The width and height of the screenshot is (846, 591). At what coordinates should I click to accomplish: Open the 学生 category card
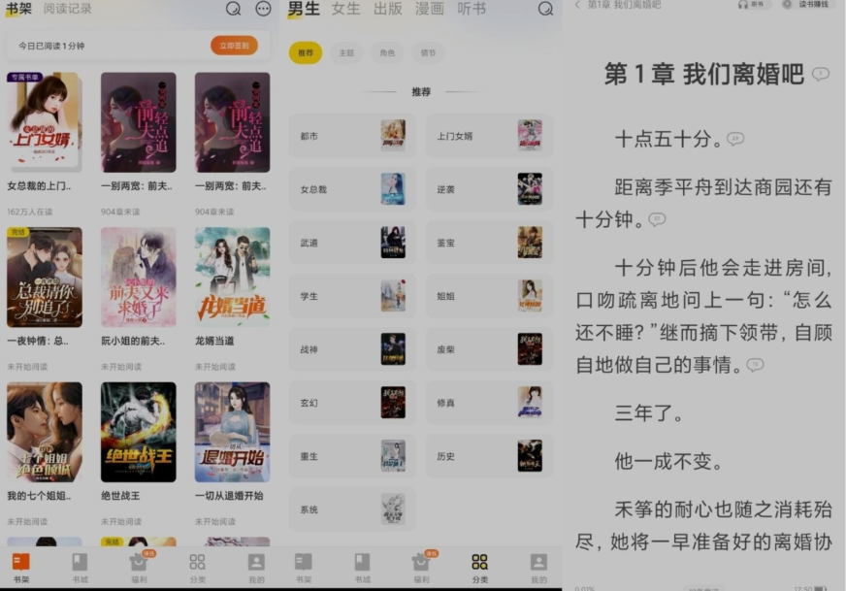[x=352, y=296]
